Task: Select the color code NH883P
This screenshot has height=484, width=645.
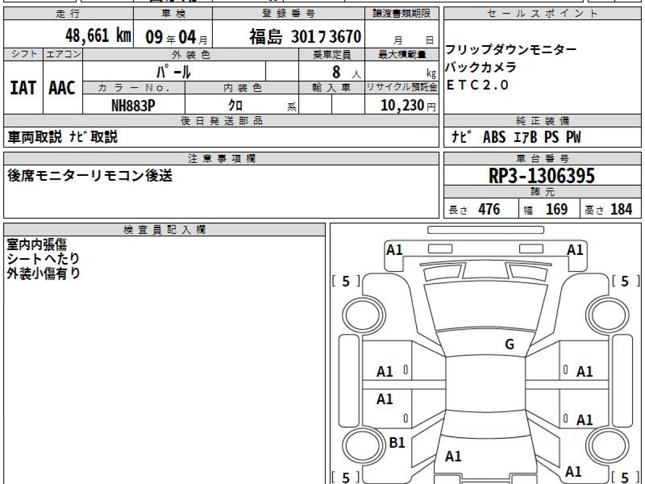Action: pyautogui.click(x=133, y=105)
